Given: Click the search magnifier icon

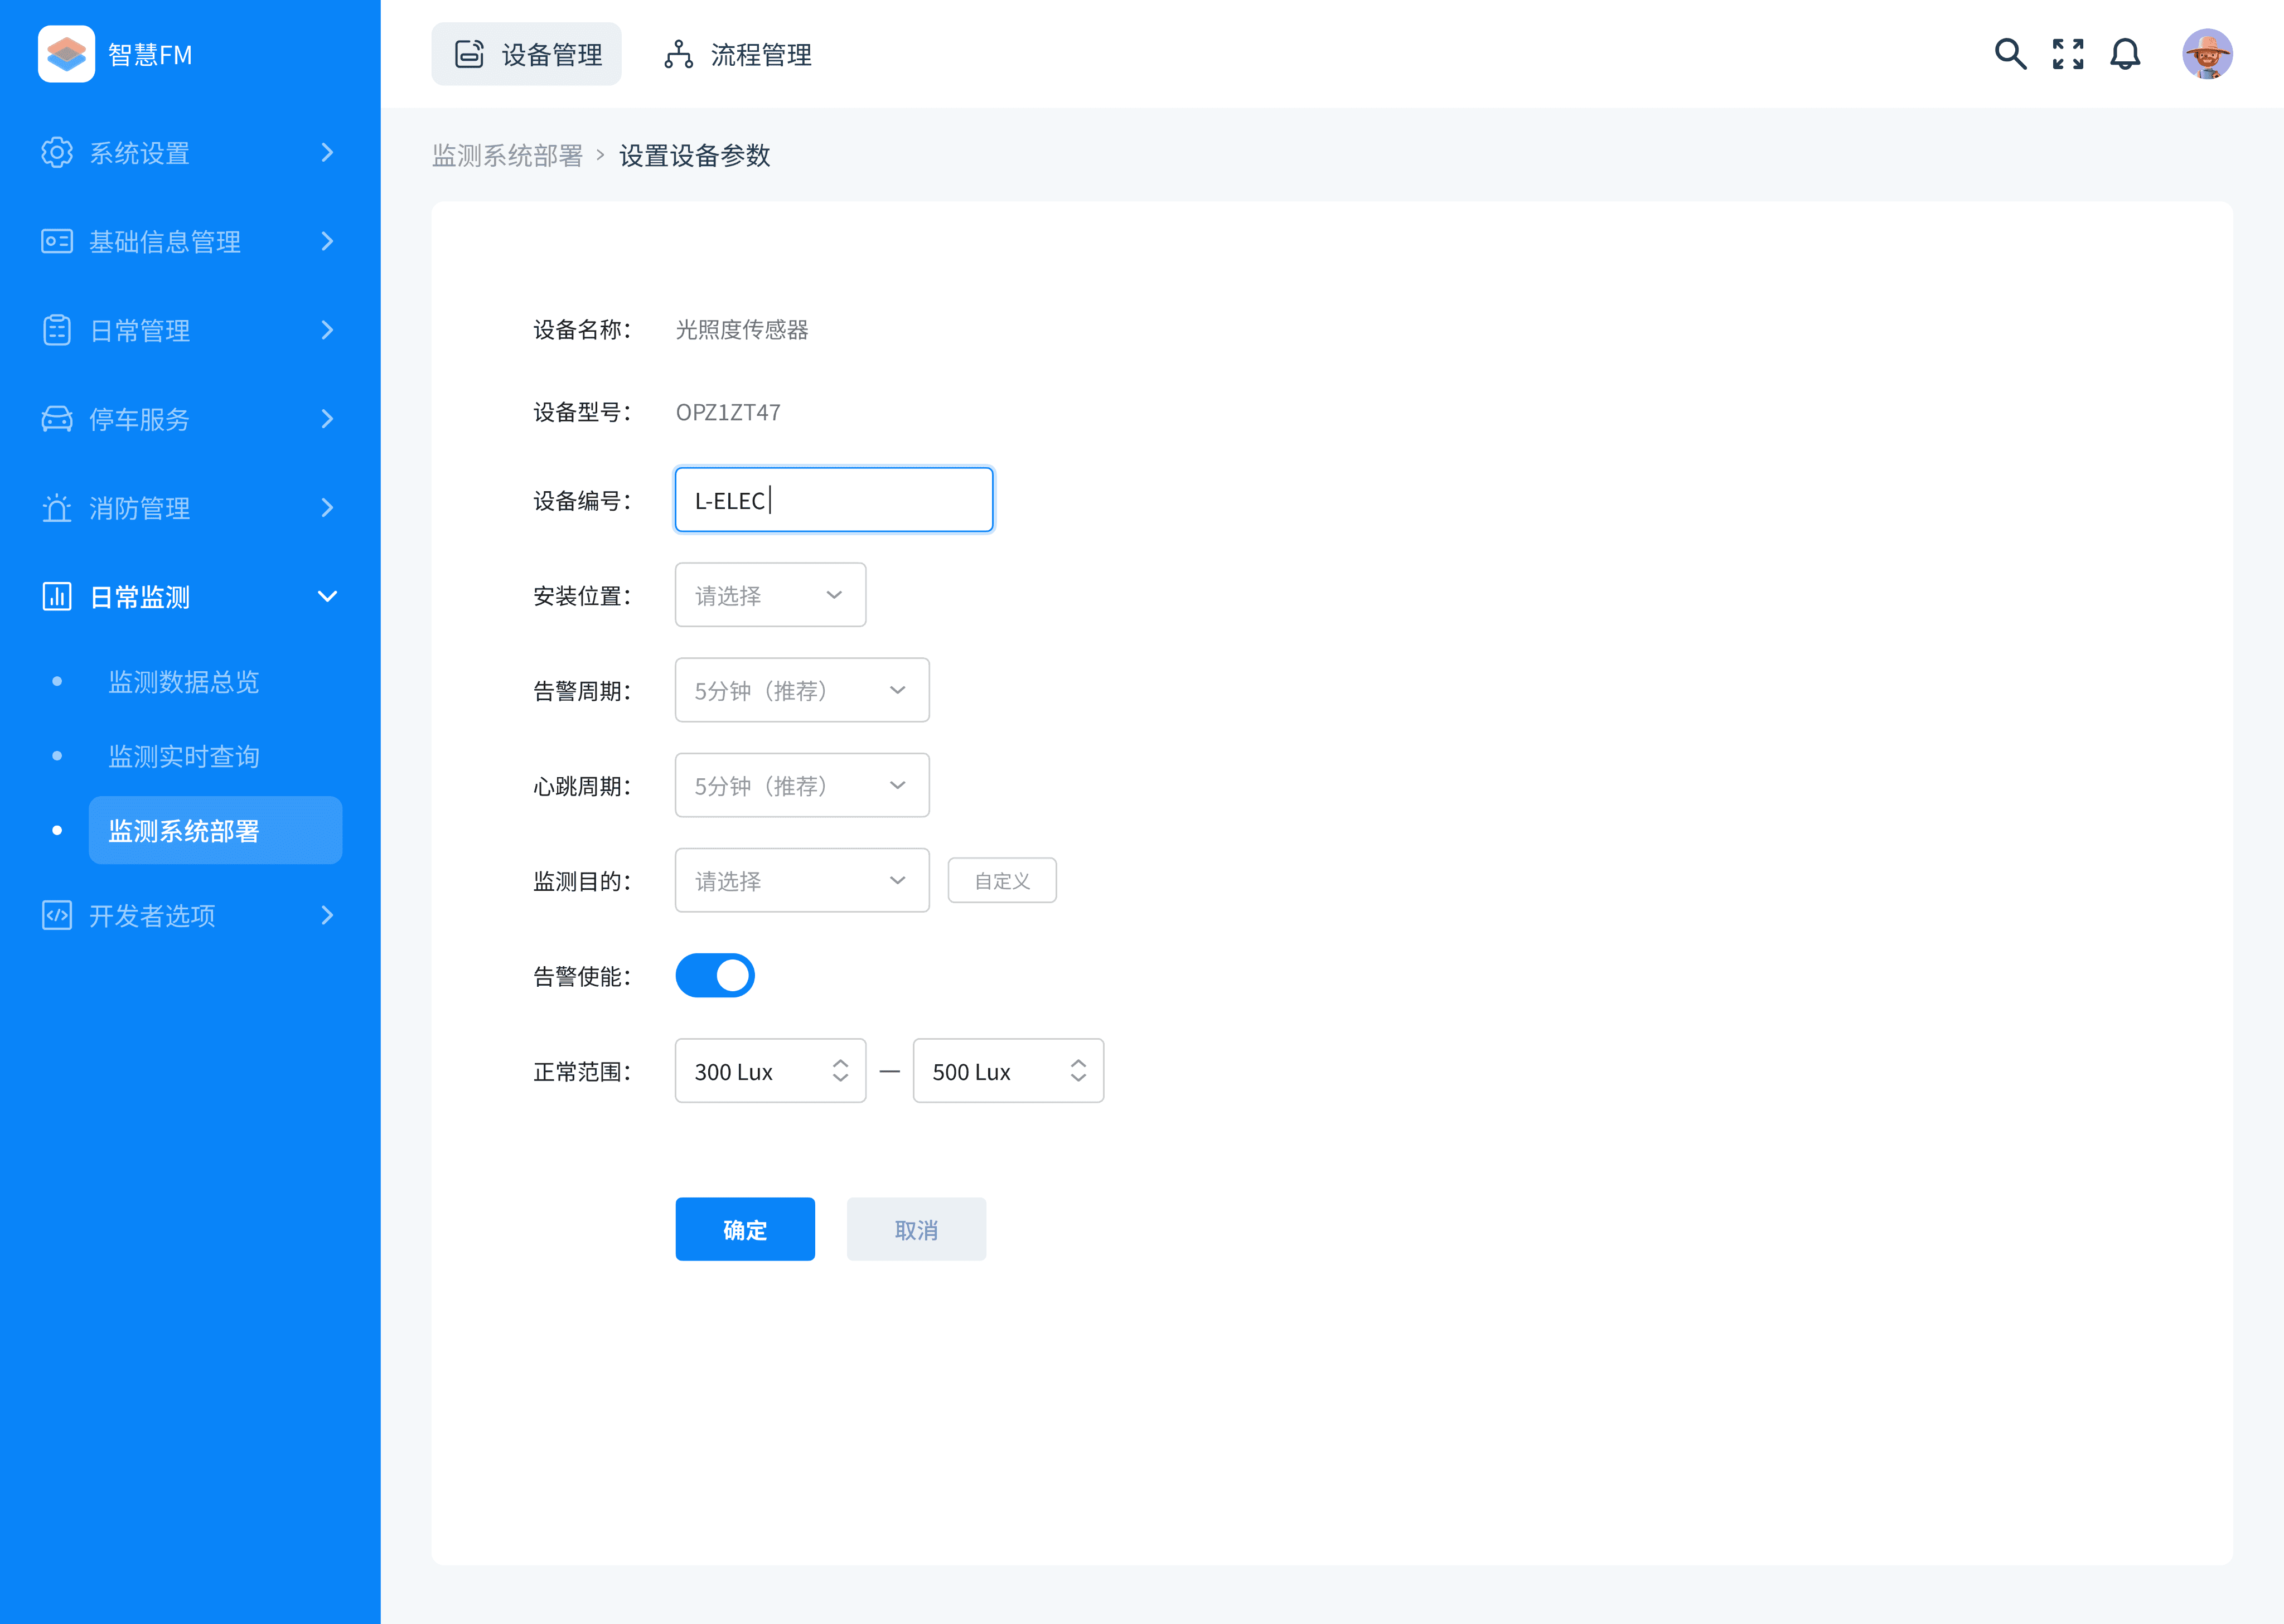Looking at the screenshot, I should coord(2009,54).
